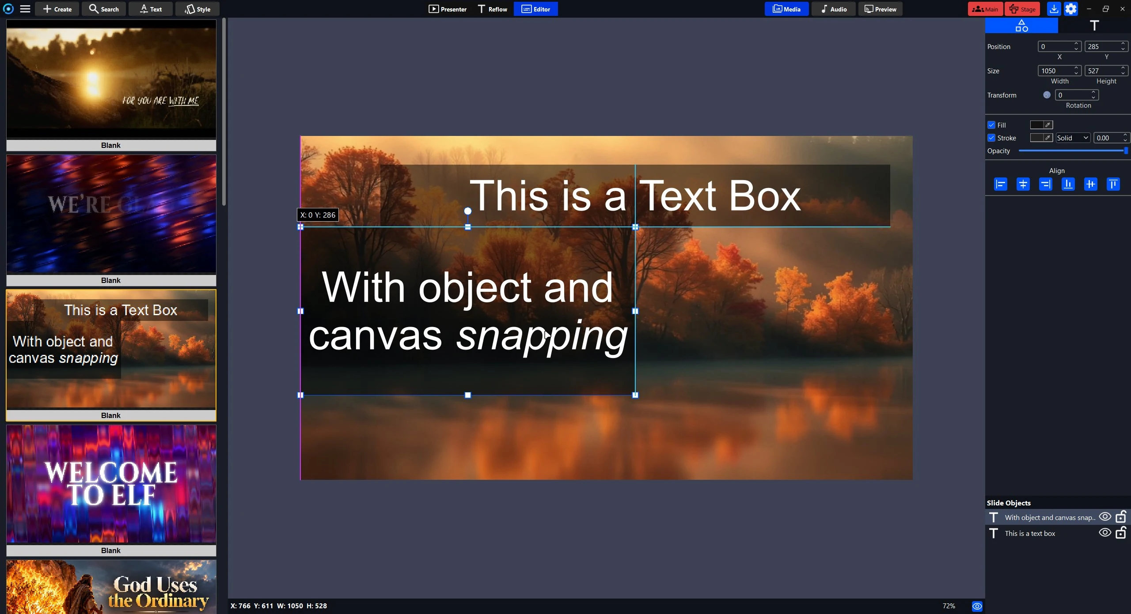
Task: Lock the 'This is a text box' object
Action: [x=1121, y=533]
